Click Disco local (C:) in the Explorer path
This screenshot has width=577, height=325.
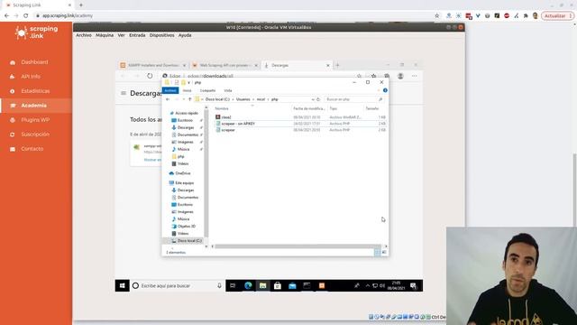[x=217, y=99]
